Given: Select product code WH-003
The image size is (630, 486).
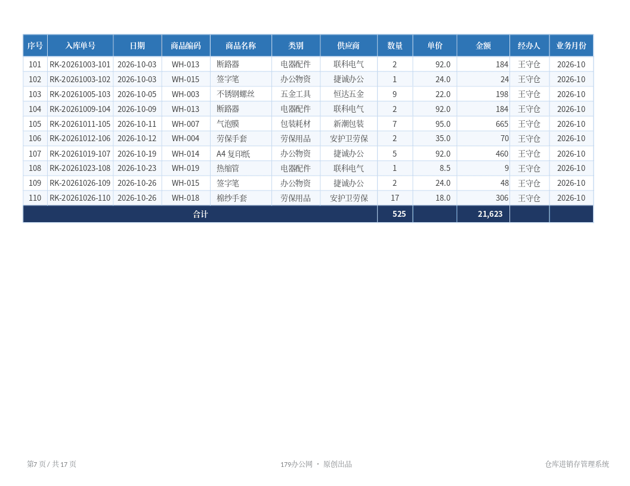Looking at the screenshot, I should coord(186,94).
